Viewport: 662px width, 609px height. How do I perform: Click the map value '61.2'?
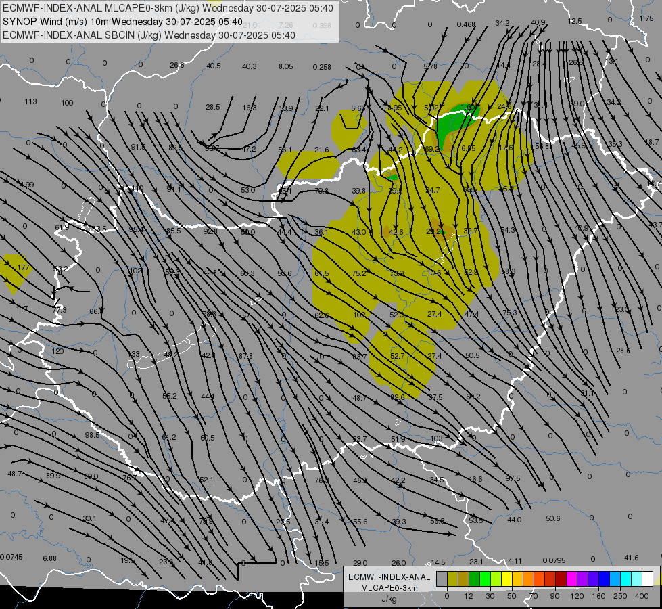pyautogui.click(x=169, y=437)
